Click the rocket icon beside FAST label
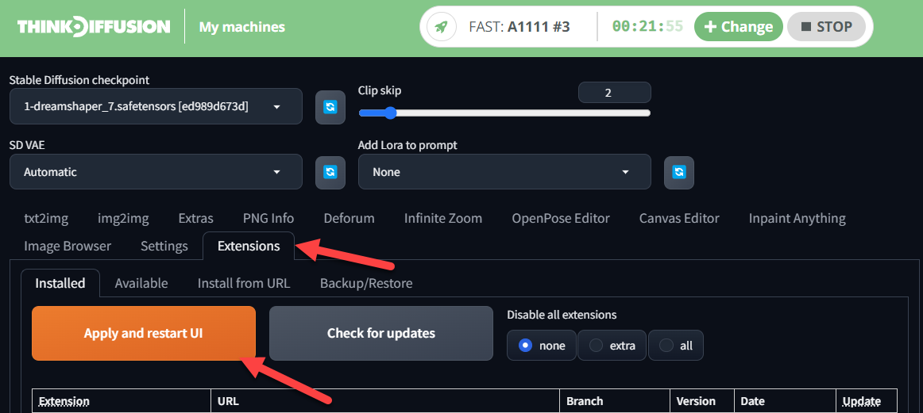The image size is (923, 413). point(442,26)
